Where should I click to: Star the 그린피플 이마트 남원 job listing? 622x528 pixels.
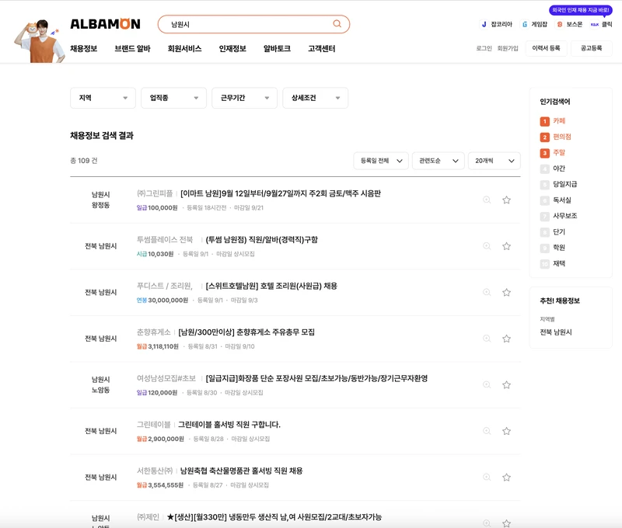coord(507,200)
